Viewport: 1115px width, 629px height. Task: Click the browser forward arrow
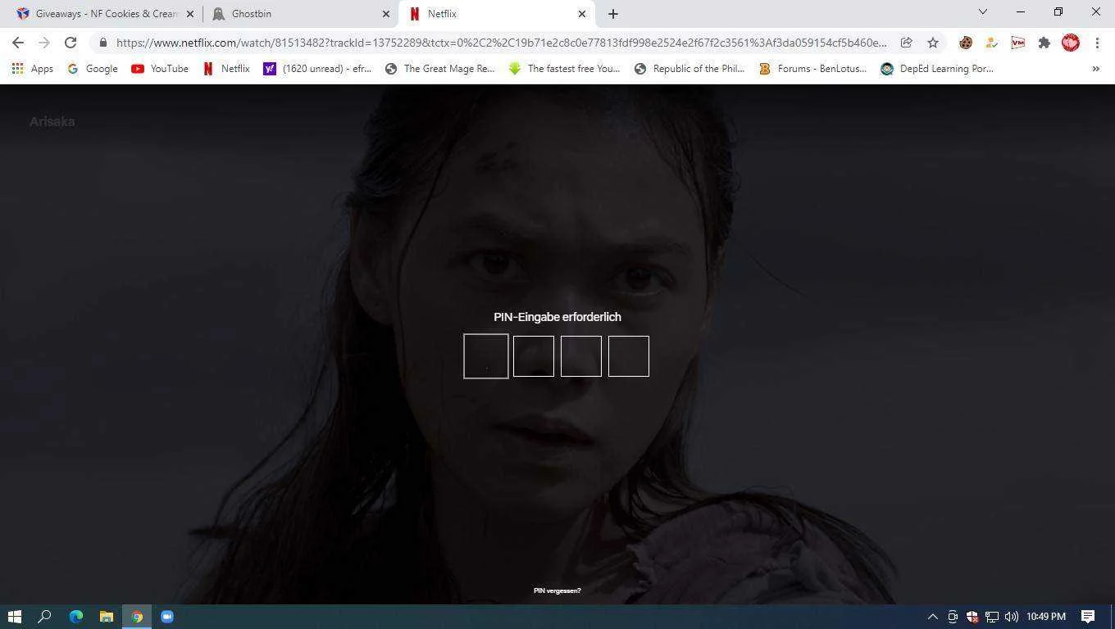[44, 43]
